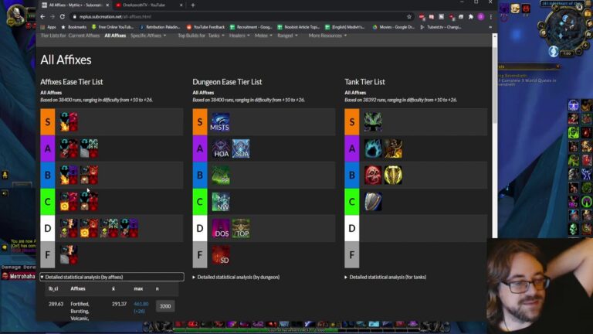Open the F tier affix combination icon

point(69,254)
